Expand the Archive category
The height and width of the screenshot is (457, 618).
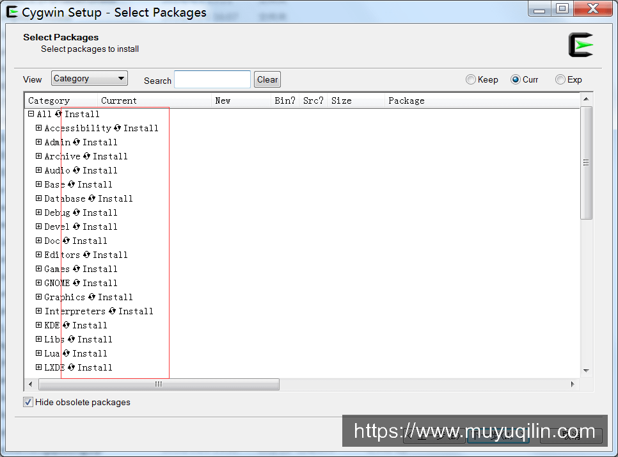[x=38, y=156]
